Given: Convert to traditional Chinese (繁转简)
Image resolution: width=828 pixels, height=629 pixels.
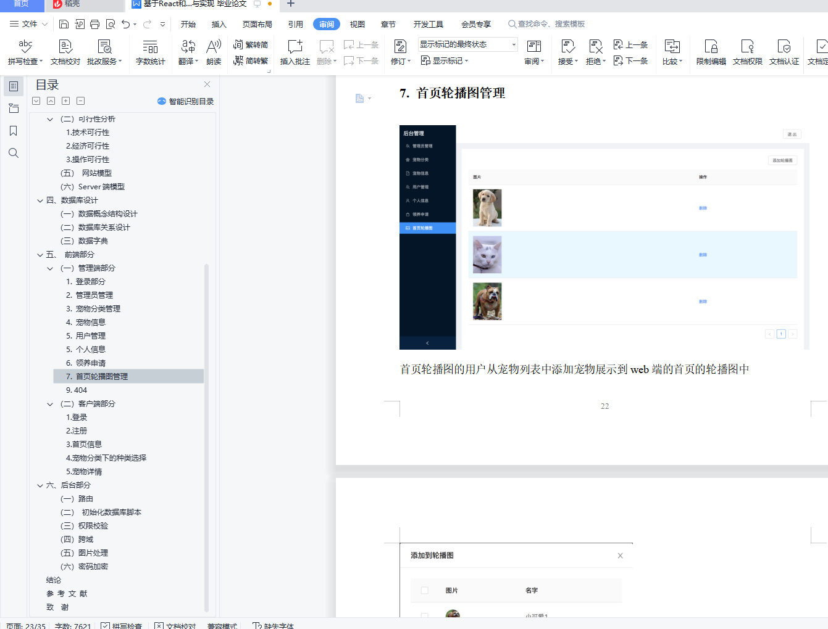Looking at the screenshot, I should click(251, 44).
